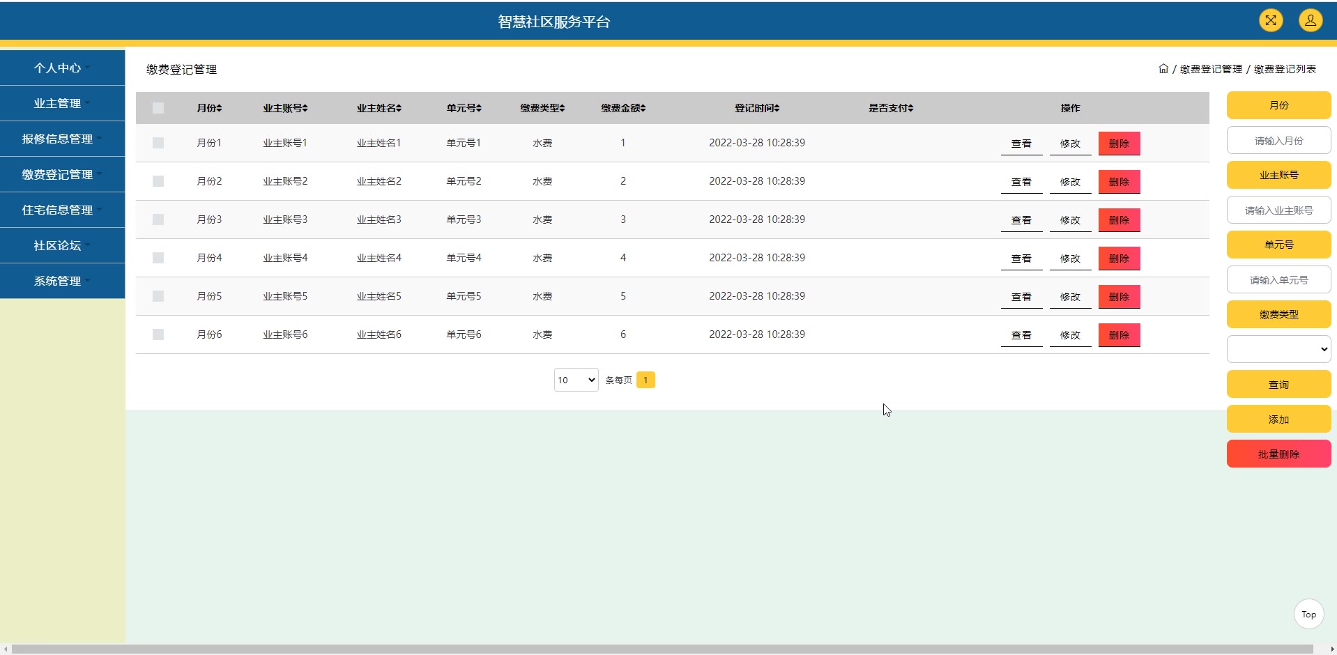The image size is (1337, 655).
Task: Expand the 系统管理 sidebar menu
Action: (x=62, y=281)
